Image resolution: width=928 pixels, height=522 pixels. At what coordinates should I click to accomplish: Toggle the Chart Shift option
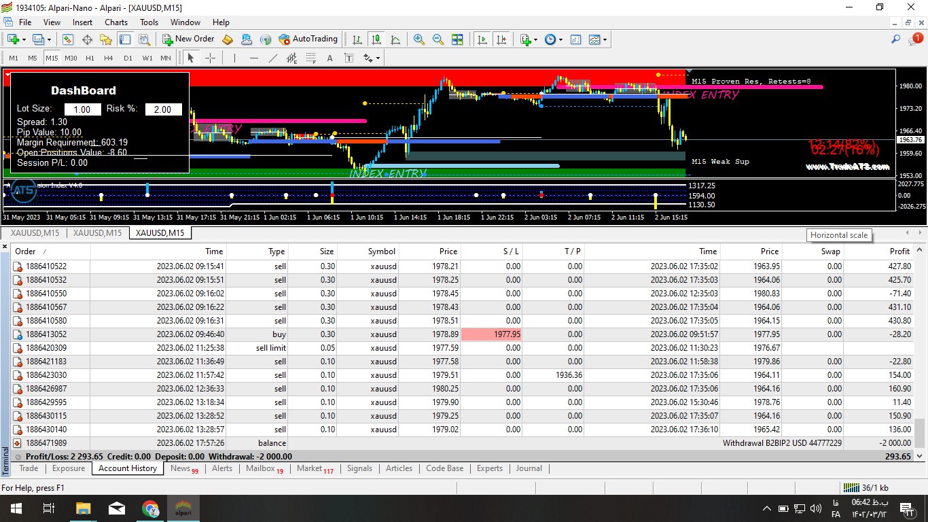(x=501, y=39)
